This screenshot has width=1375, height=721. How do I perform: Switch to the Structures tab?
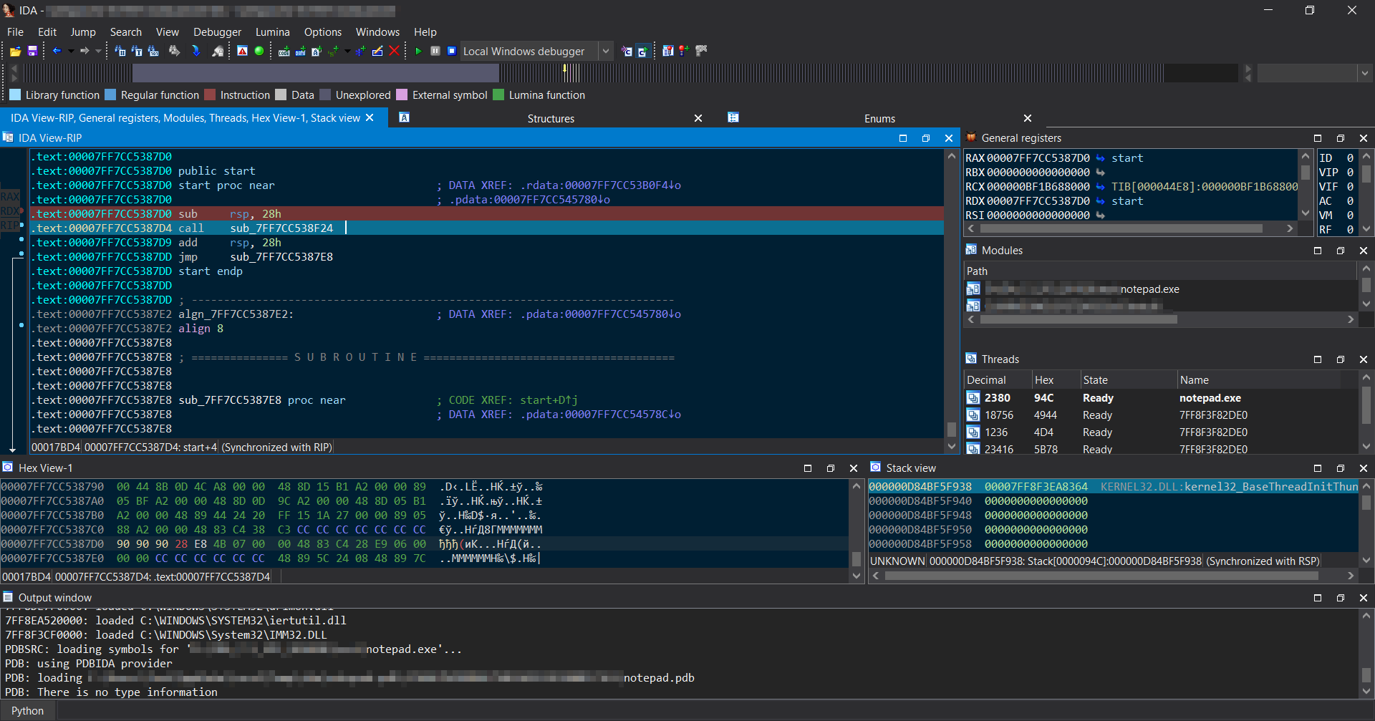(x=550, y=118)
